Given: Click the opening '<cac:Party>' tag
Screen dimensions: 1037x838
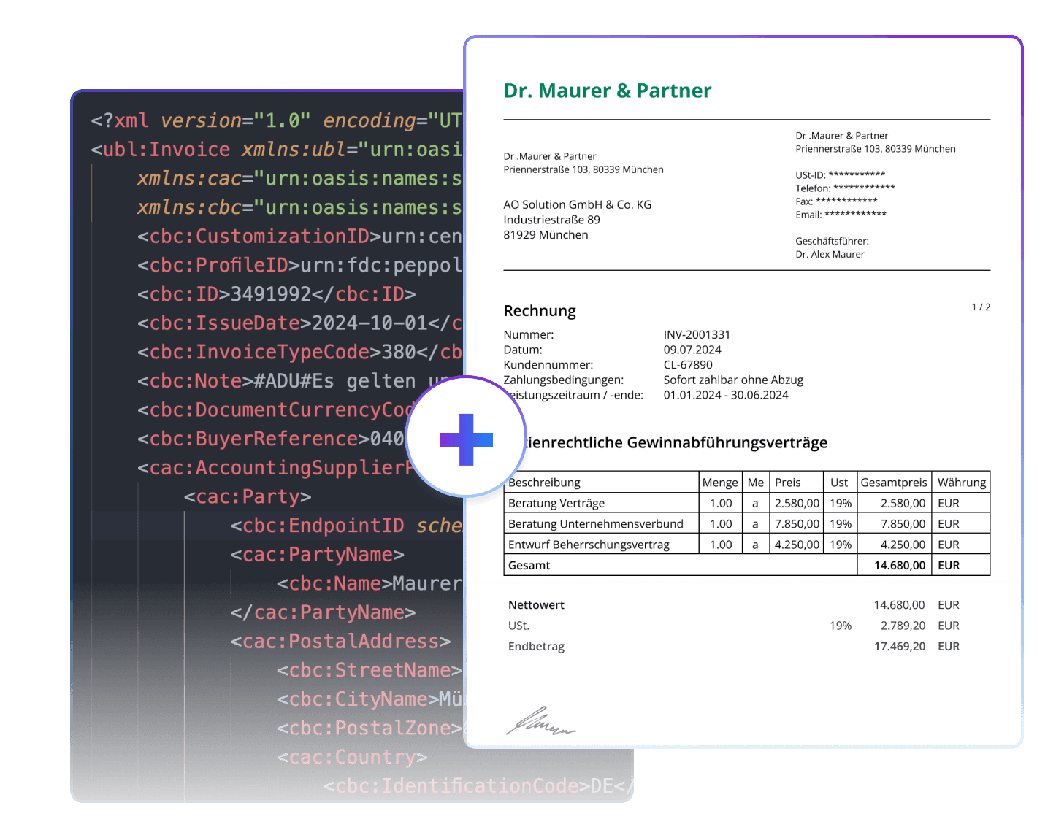Looking at the screenshot, I should pyautogui.click(x=248, y=497).
